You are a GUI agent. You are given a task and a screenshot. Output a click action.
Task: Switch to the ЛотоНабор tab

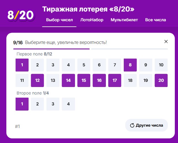click(x=92, y=20)
